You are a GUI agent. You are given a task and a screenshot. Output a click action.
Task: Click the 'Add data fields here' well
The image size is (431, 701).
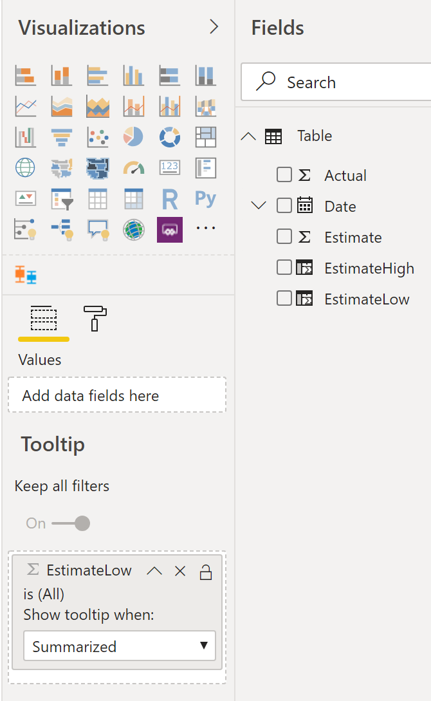117,395
